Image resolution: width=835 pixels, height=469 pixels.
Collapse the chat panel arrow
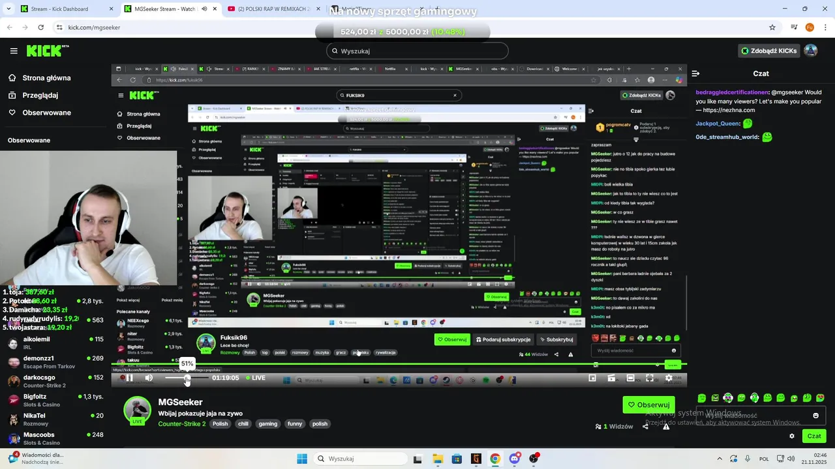coord(695,74)
